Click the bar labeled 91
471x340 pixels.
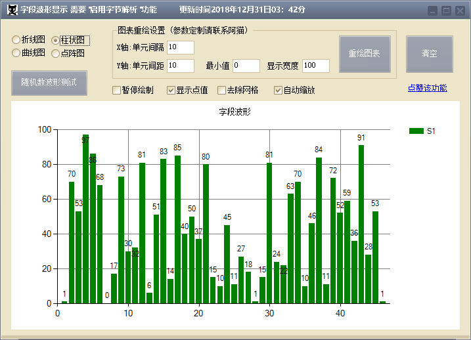tap(361, 224)
